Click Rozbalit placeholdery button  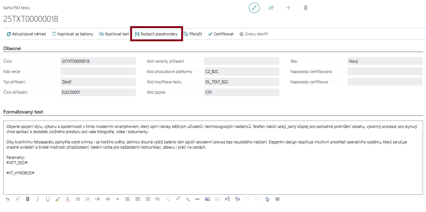(x=156, y=34)
